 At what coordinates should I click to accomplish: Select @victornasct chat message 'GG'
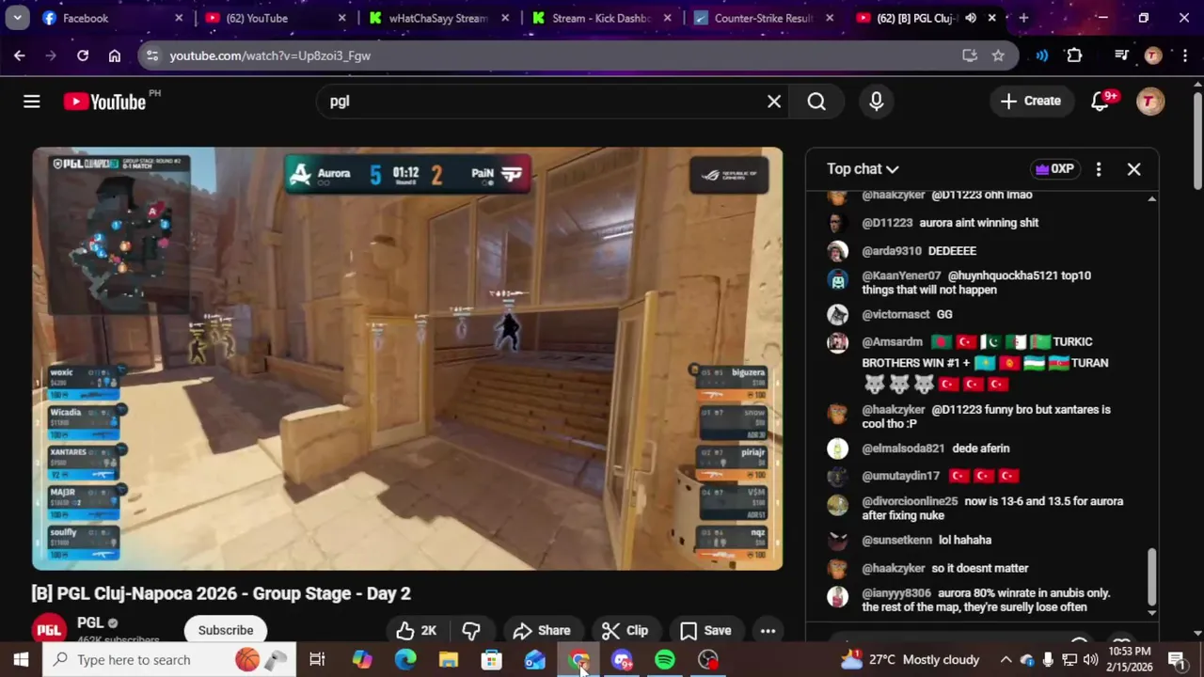(944, 314)
